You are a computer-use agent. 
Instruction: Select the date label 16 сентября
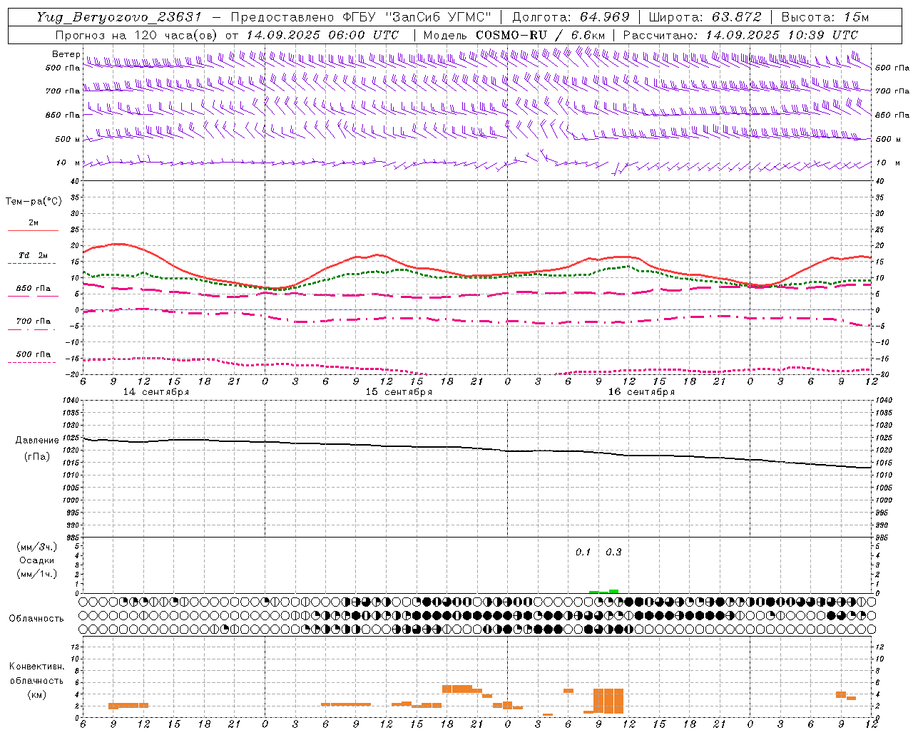(641, 392)
